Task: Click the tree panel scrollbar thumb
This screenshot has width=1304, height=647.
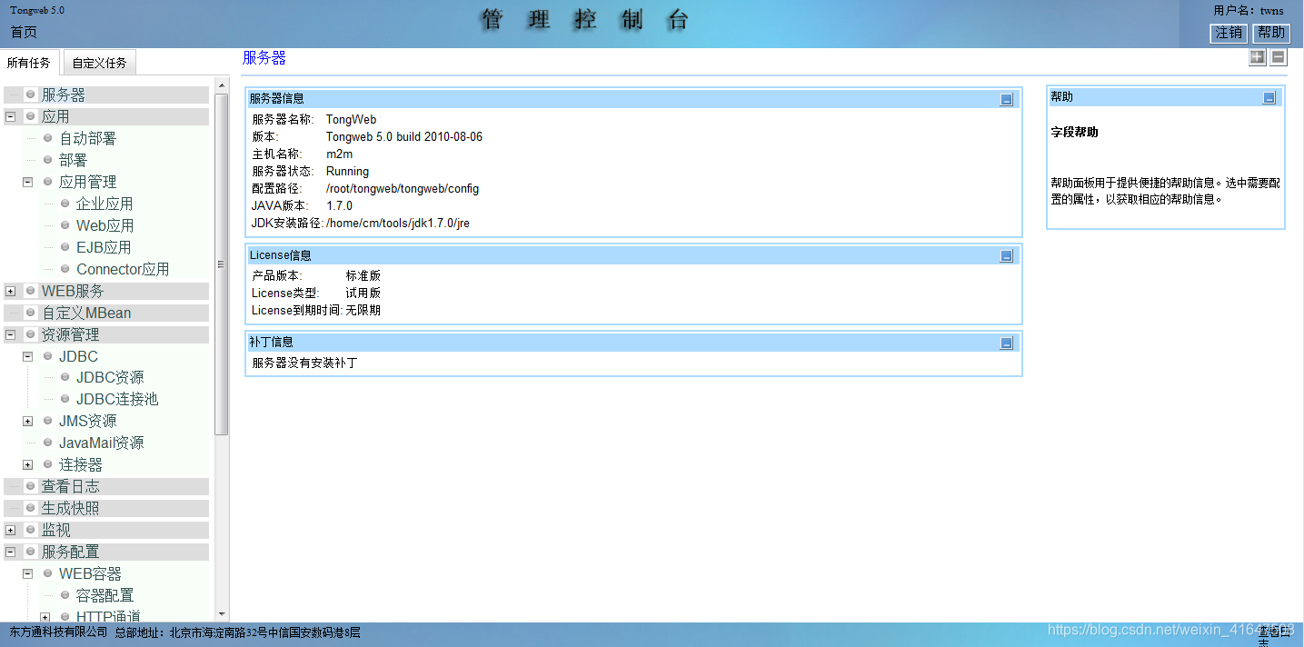Action: click(x=222, y=264)
